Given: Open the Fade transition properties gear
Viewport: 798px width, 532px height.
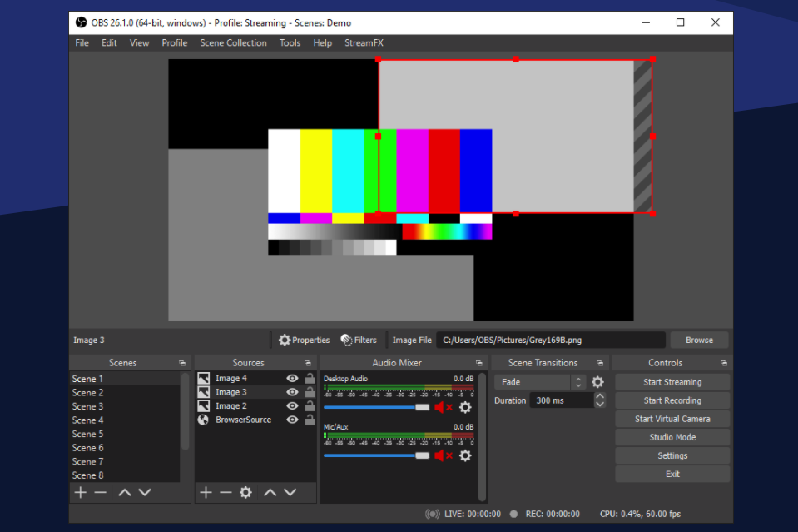Looking at the screenshot, I should click(x=597, y=382).
